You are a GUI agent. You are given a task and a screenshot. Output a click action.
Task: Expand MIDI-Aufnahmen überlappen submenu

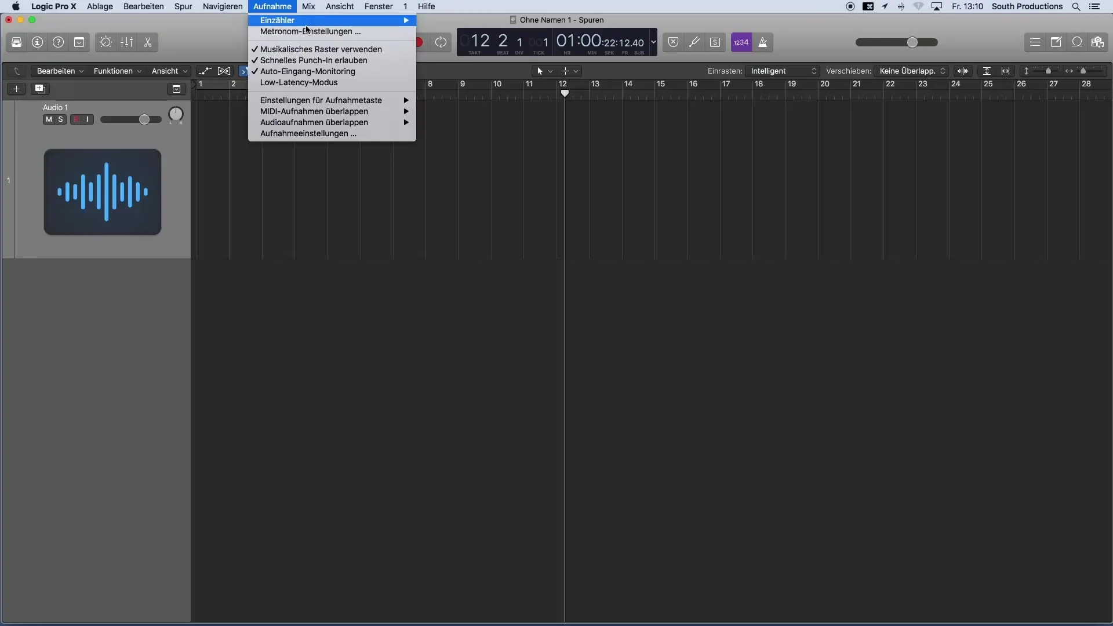pos(332,111)
